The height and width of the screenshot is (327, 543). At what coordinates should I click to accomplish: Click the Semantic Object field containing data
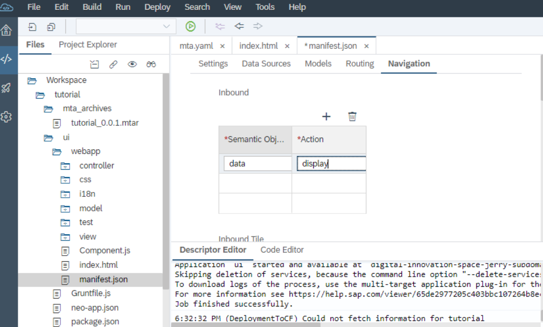coord(258,163)
